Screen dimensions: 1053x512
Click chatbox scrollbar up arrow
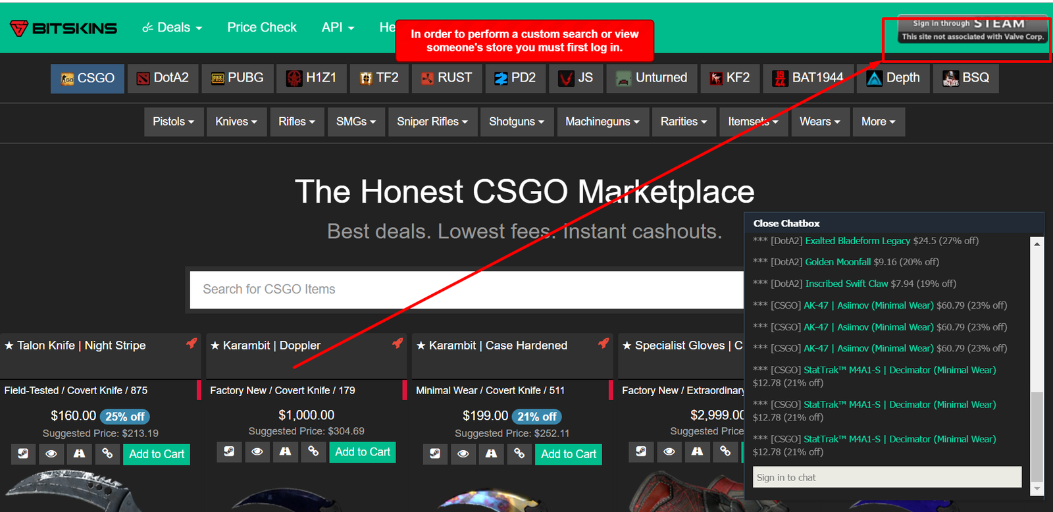1037,244
